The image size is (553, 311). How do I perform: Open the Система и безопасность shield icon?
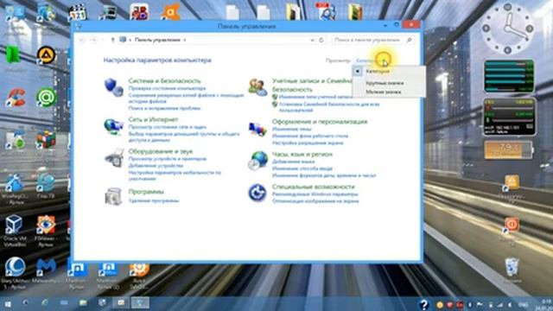113,87
